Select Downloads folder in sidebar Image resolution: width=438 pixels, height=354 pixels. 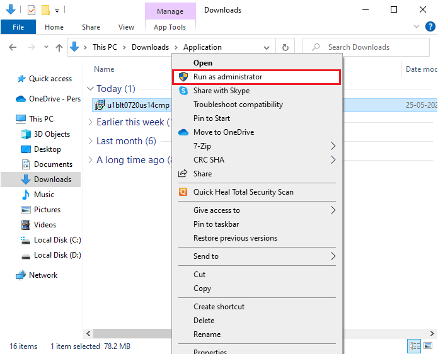(x=41, y=180)
